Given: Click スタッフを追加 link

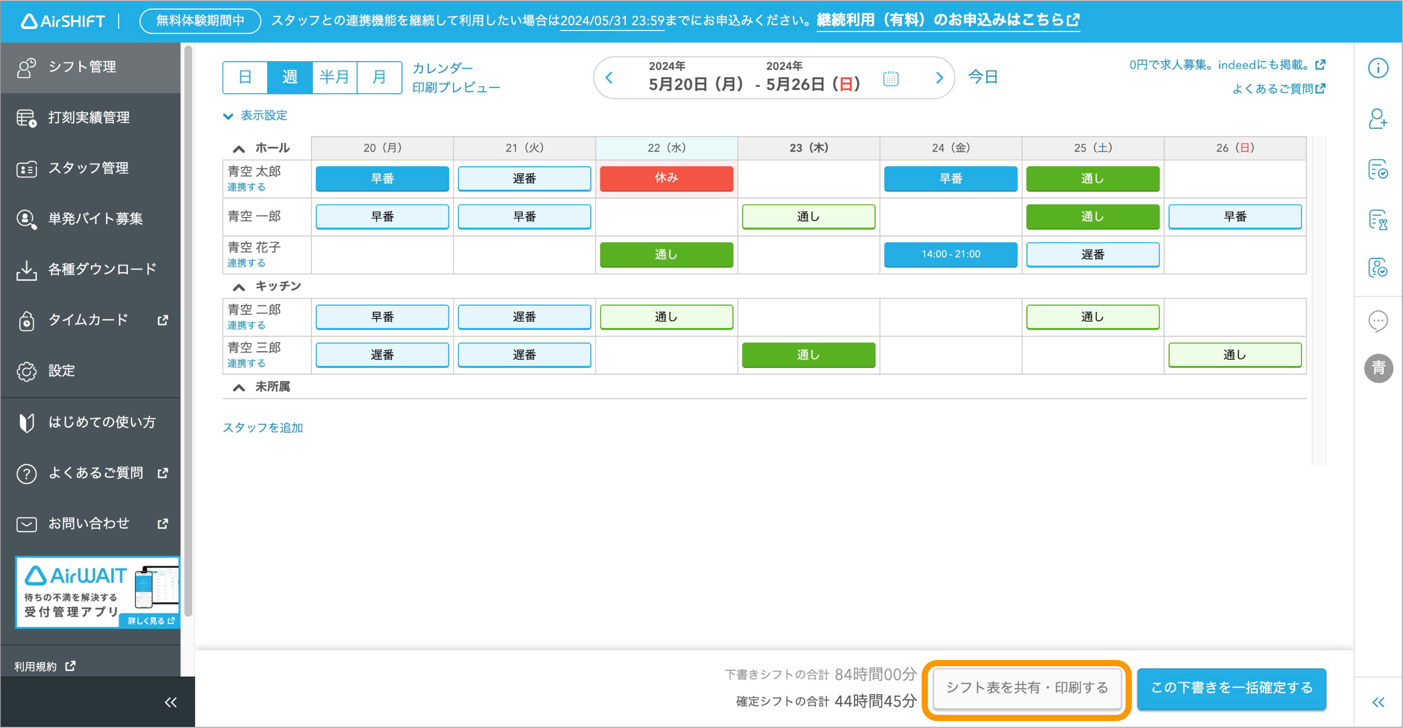Looking at the screenshot, I should [x=263, y=428].
